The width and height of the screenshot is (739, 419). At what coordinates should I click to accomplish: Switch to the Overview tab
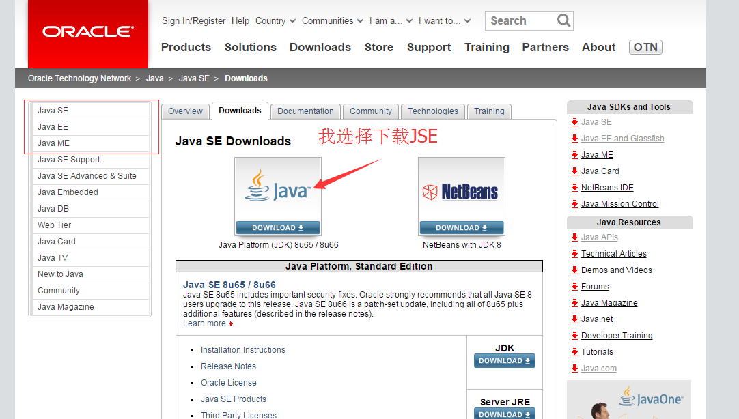[x=185, y=111]
